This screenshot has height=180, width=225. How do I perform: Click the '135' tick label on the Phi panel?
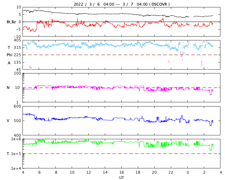click(x=17, y=62)
